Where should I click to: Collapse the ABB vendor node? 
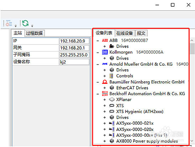[98, 40]
